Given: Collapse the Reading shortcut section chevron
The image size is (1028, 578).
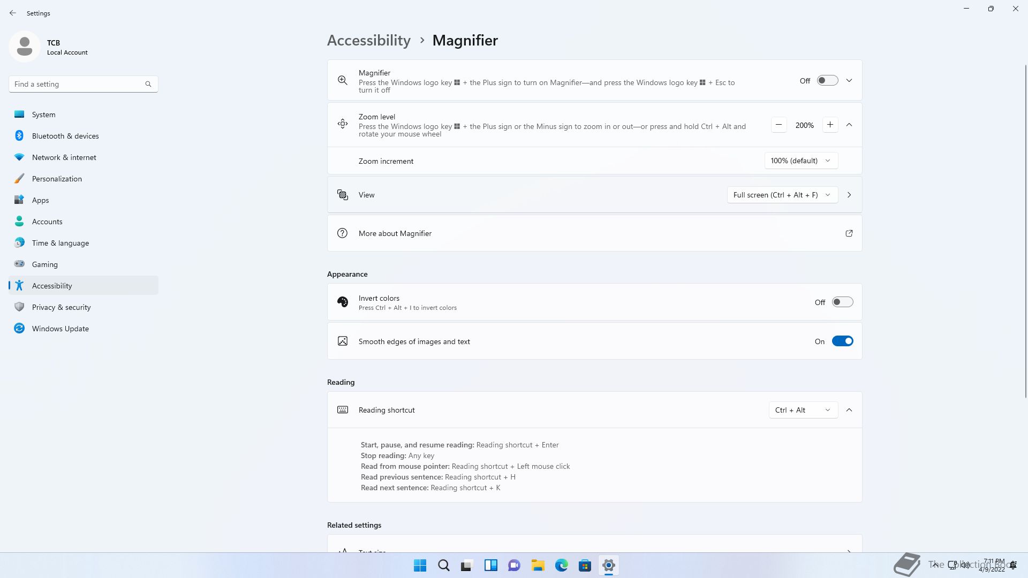Looking at the screenshot, I should coord(849,410).
